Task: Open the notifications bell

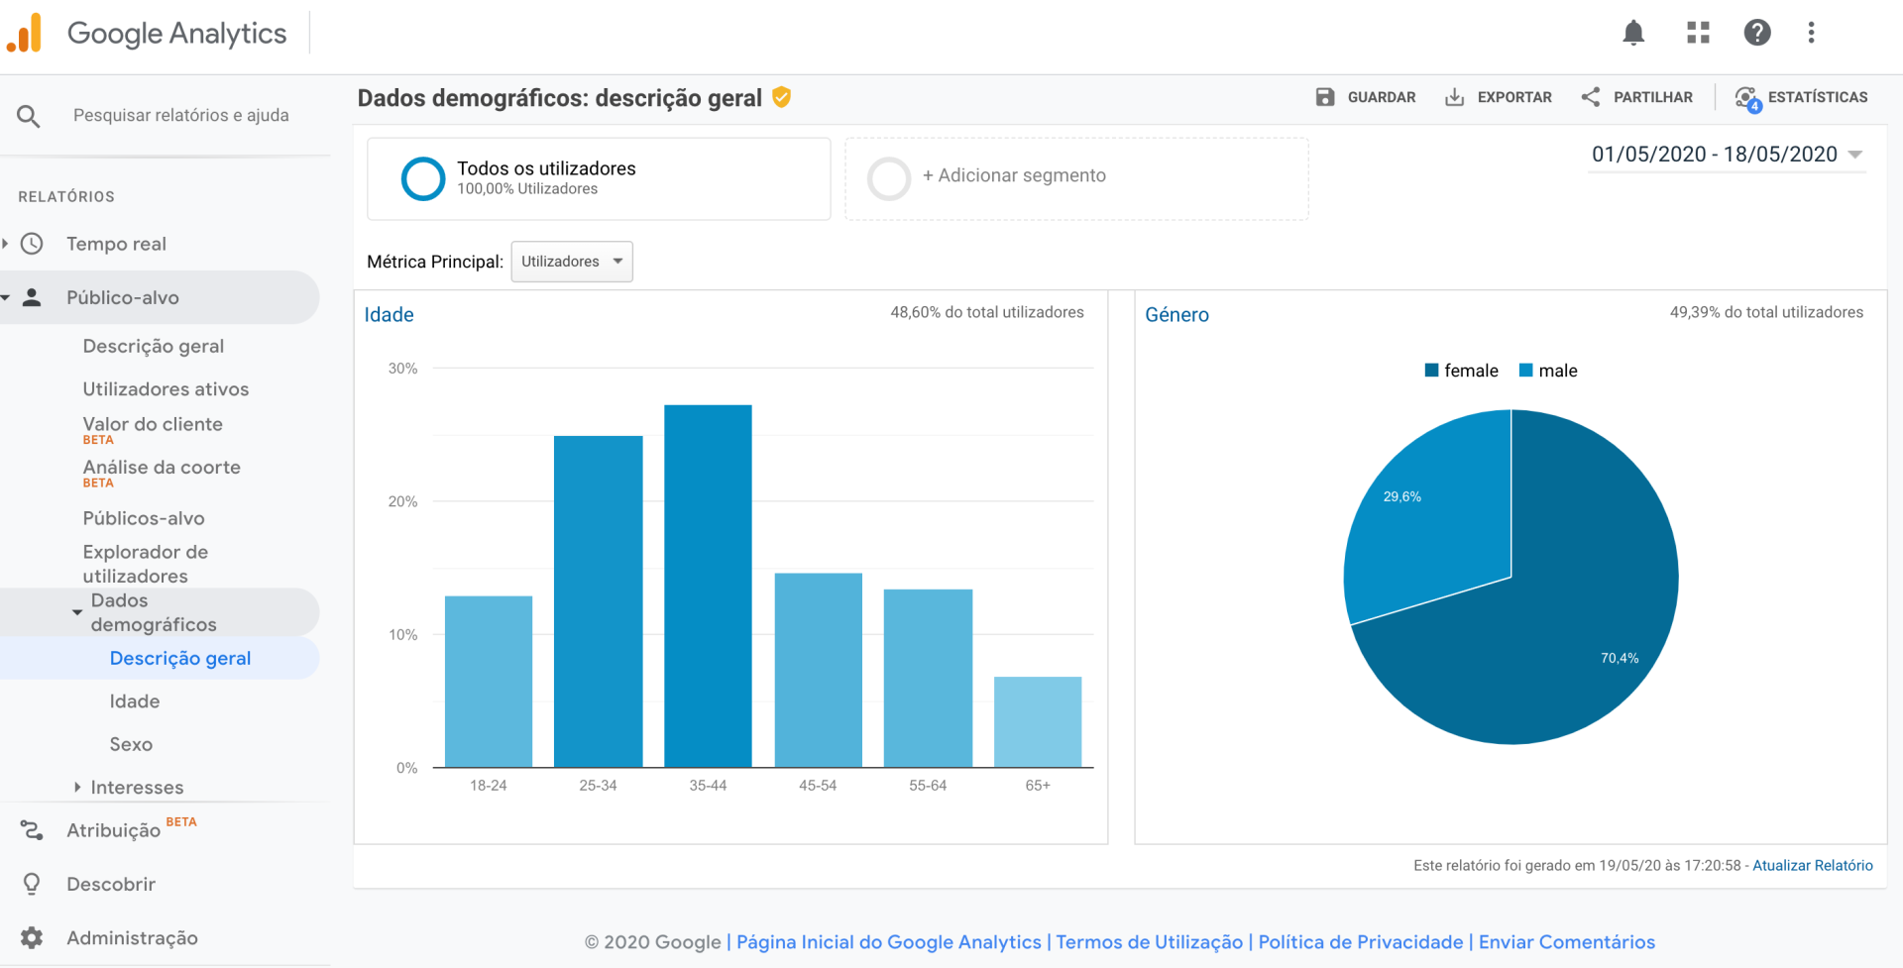Action: coord(1633,33)
